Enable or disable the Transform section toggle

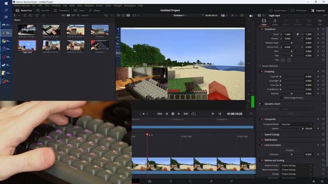pos(261,30)
